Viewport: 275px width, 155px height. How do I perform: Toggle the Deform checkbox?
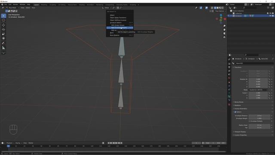click(235, 112)
